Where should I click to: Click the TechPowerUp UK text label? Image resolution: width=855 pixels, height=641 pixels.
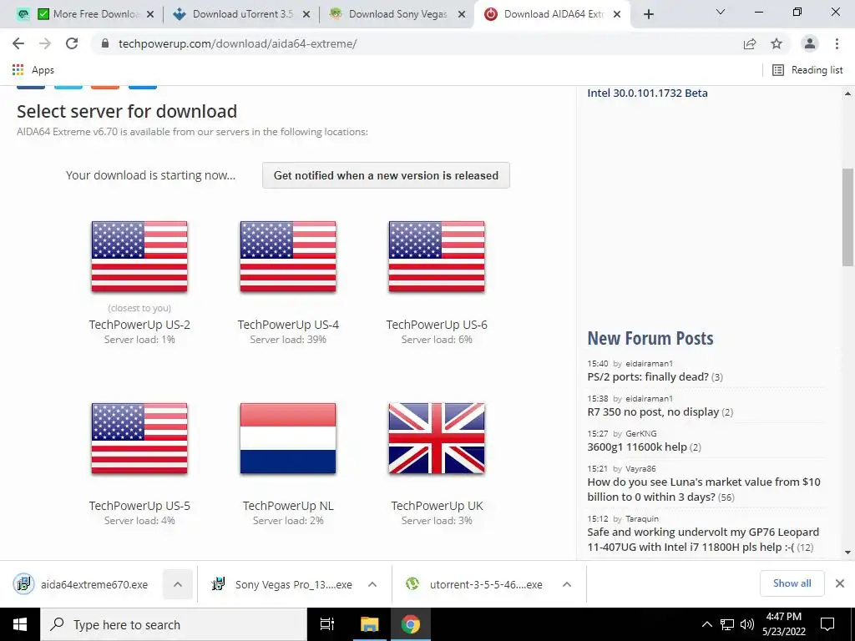pos(437,506)
